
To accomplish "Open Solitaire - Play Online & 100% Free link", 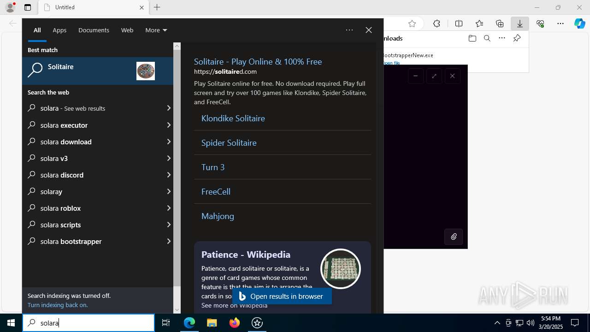I will pyautogui.click(x=258, y=61).
